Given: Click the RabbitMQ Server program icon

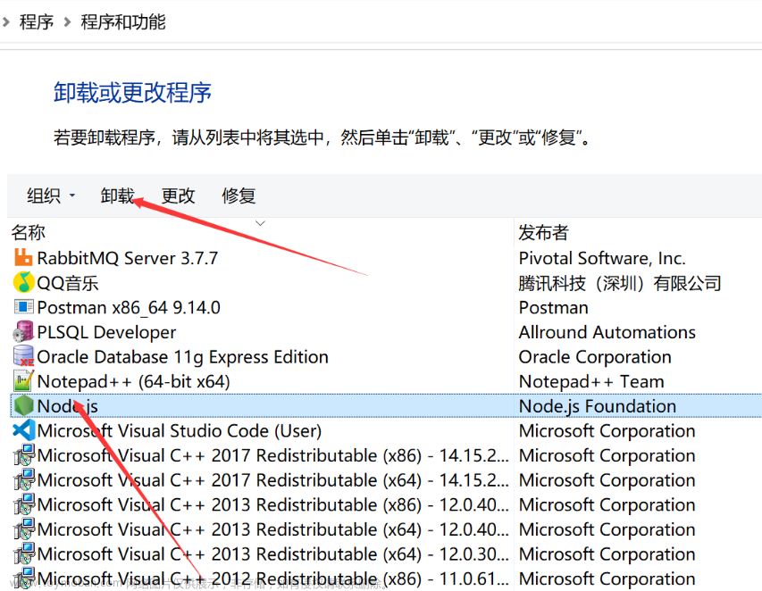Looking at the screenshot, I should (23, 258).
